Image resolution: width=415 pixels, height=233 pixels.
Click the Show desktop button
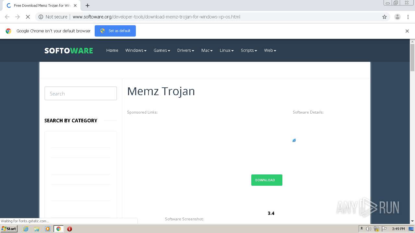pyautogui.click(x=411, y=229)
